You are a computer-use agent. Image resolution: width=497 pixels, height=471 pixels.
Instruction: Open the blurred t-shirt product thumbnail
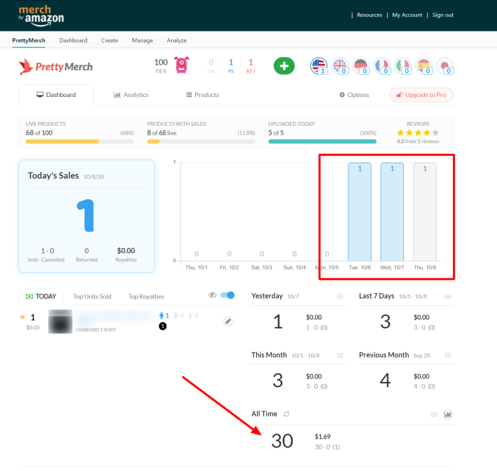[x=60, y=321]
